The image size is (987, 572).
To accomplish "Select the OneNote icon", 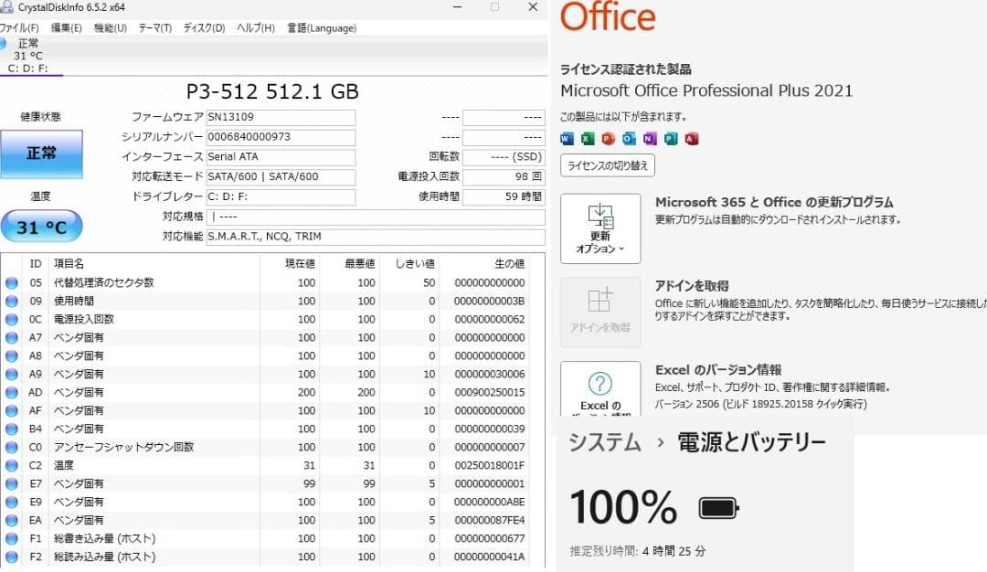I will coord(649,139).
